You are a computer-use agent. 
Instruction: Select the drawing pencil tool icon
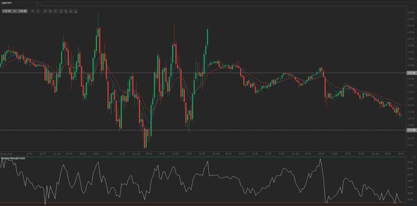(76, 11)
